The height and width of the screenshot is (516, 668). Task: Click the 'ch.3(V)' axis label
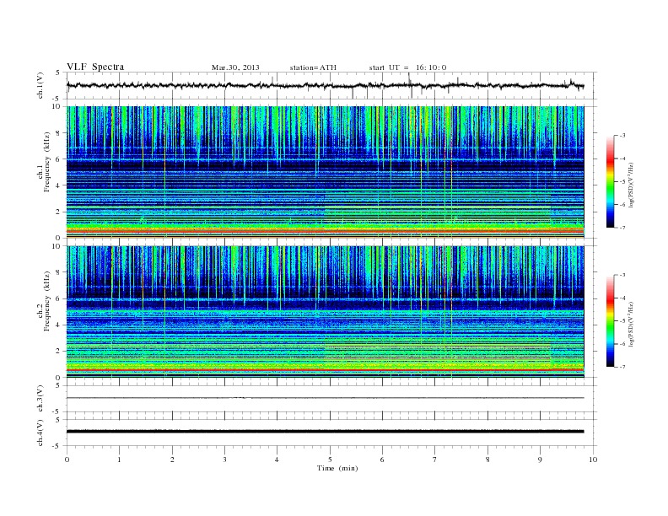click(40, 399)
